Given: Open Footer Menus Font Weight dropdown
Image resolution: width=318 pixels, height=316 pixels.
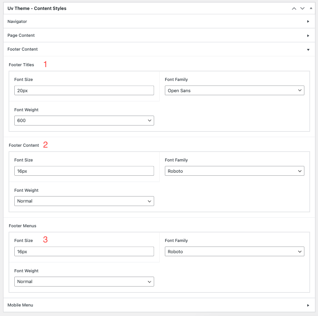Looking at the screenshot, I should pyautogui.click(x=84, y=282).
